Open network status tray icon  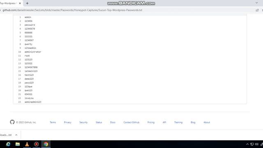coord(252,144)
